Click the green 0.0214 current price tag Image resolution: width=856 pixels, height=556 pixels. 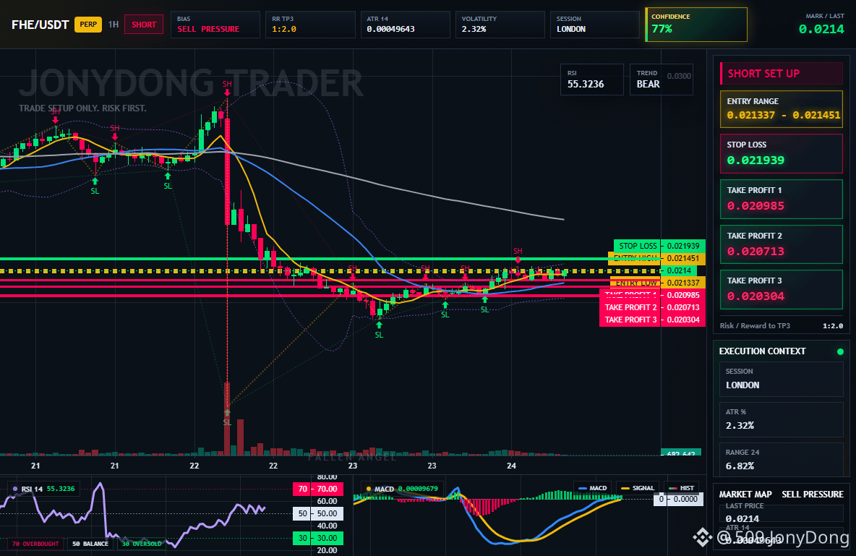[679, 271]
